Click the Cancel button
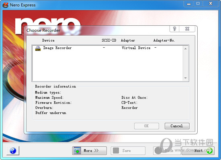The height and width of the screenshot is (160, 221). pyautogui.click(x=177, y=126)
